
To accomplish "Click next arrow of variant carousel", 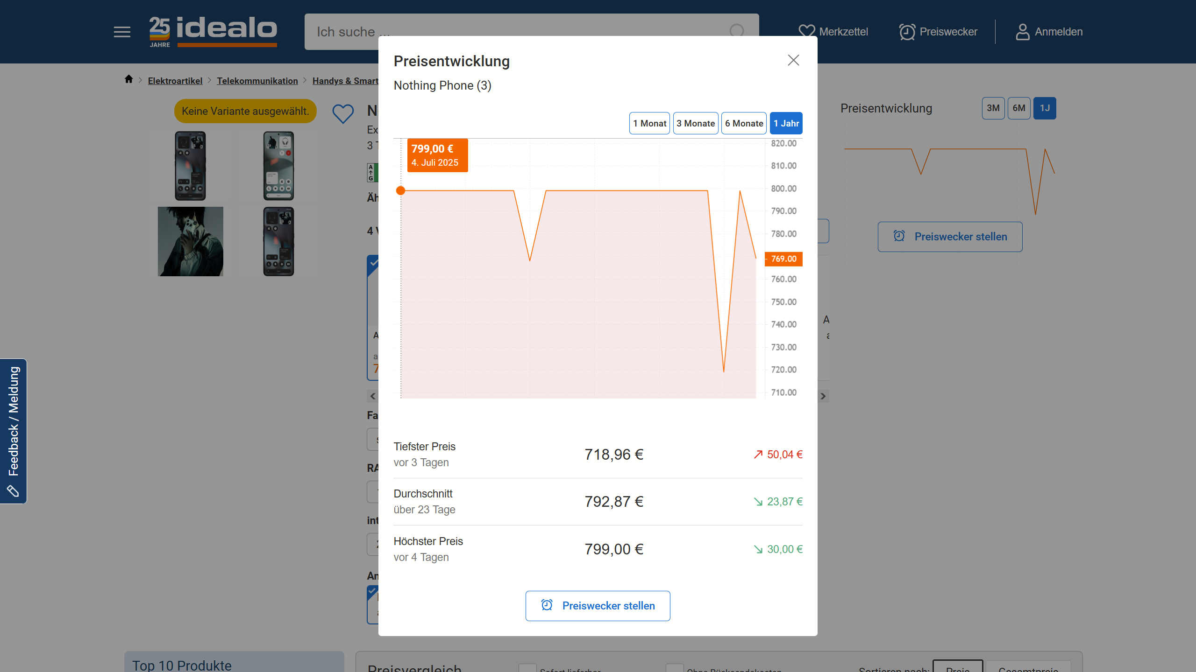I will [x=823, y=396].
